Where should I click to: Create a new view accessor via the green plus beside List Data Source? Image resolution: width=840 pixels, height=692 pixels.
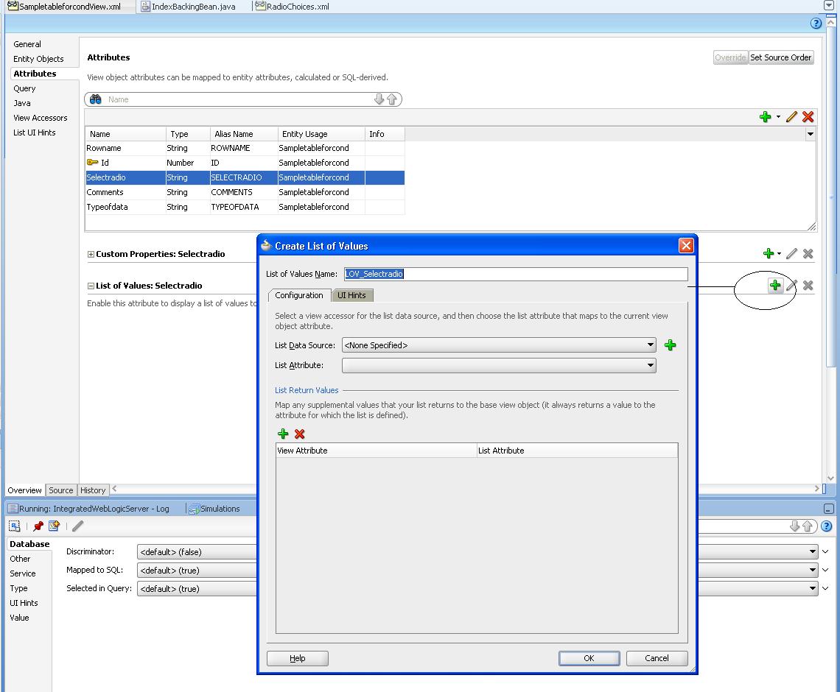click(x=670, y=345)
